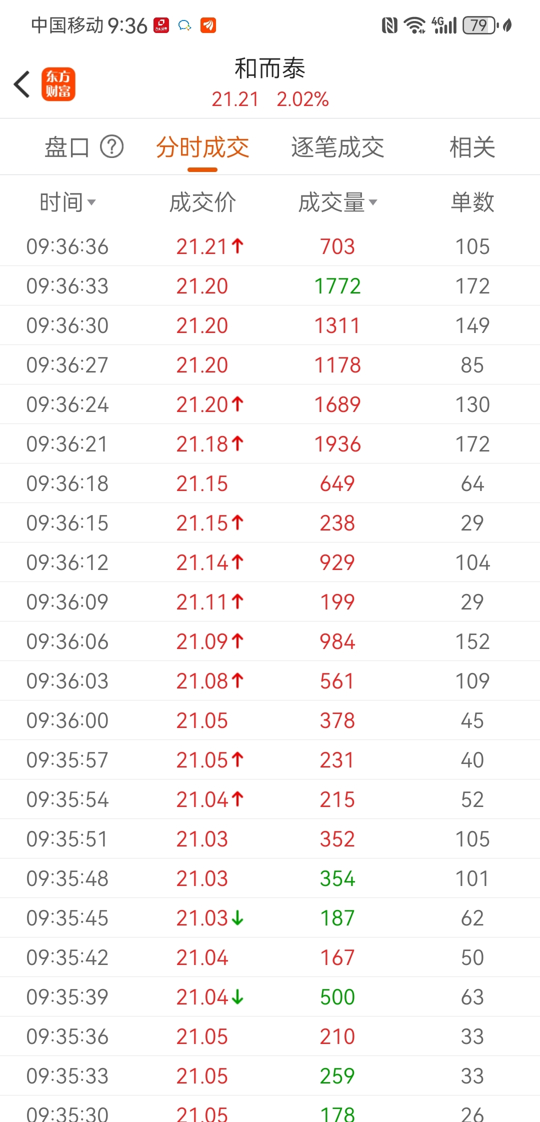Open the 东方财富 logo icon
The height and width of the screenshot is (1122, 540).
[58, 84]
